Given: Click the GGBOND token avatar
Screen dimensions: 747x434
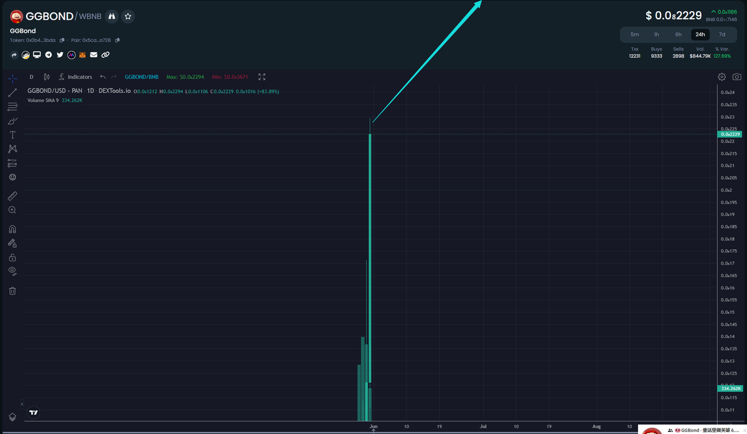Looking at the screenshot, I should [x=17, y=17].
